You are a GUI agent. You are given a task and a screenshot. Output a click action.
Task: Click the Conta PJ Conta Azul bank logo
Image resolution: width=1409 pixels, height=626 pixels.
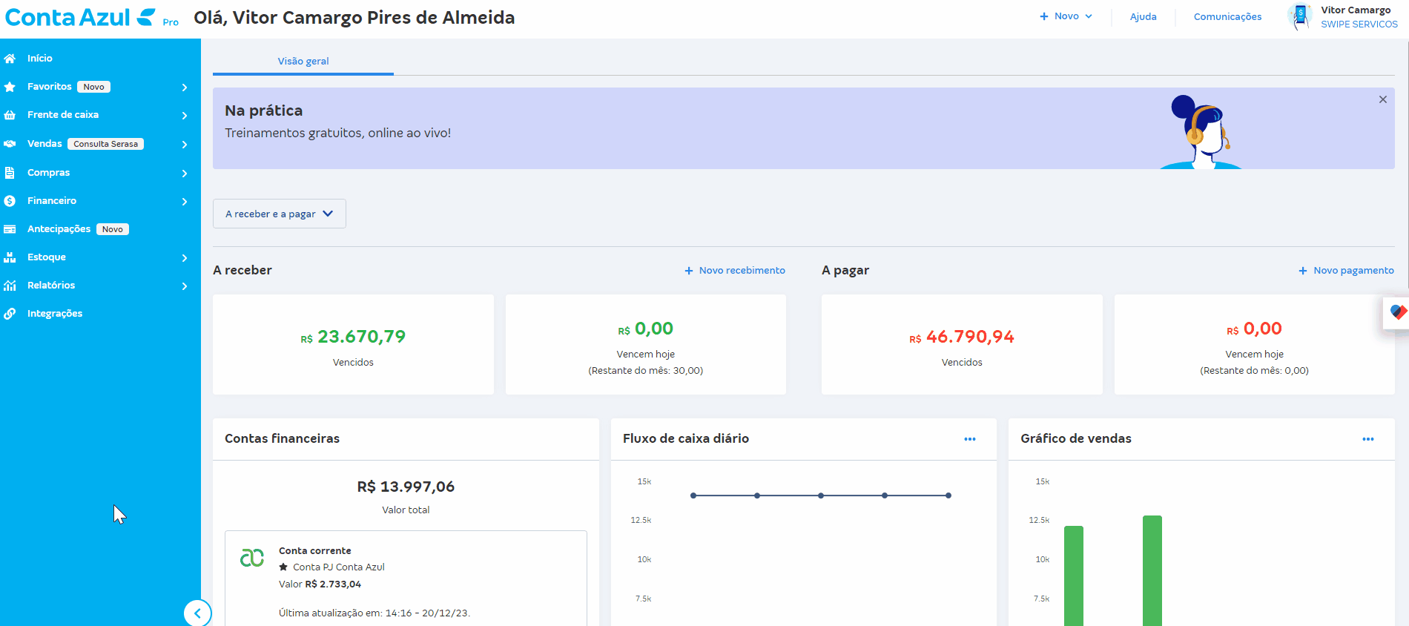(252, 558)
